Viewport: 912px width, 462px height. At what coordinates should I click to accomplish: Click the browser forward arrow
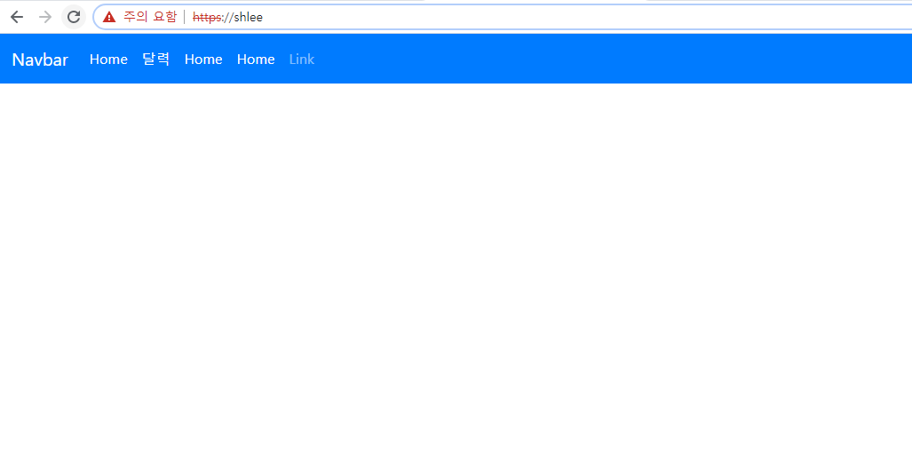pos(45,17)
